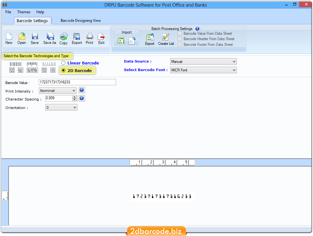Print the barcode using the Print icon
The height and width of the screenshot is (236, 313).
(89, 37)
